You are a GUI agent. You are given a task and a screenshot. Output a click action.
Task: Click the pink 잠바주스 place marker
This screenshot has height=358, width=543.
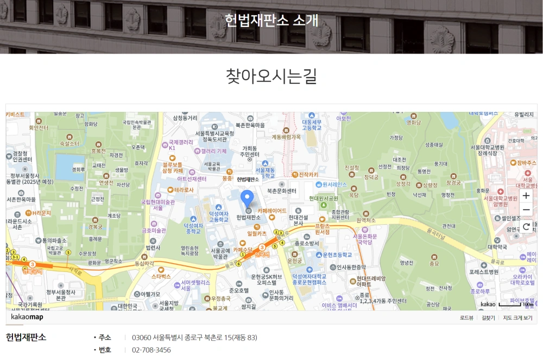513,162
